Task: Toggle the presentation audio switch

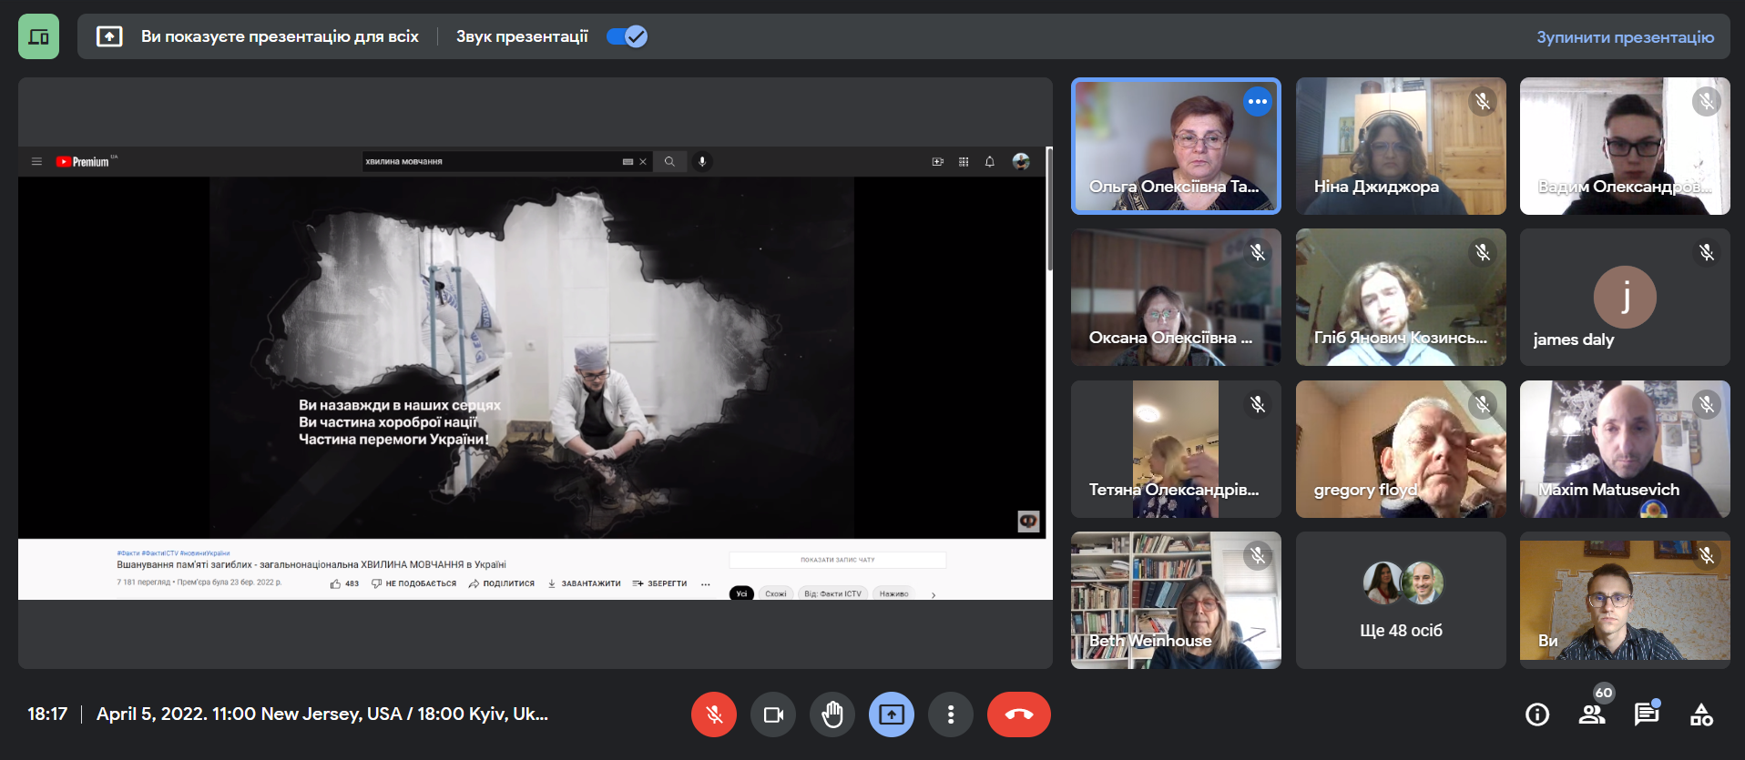Action: pos(627,36)
